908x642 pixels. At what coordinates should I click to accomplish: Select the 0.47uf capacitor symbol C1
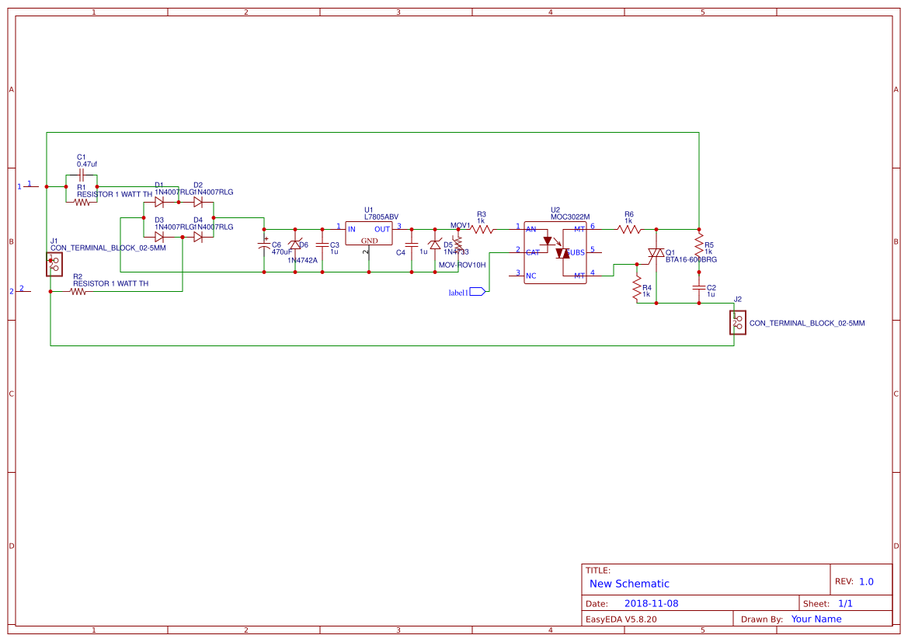point(82,175)
